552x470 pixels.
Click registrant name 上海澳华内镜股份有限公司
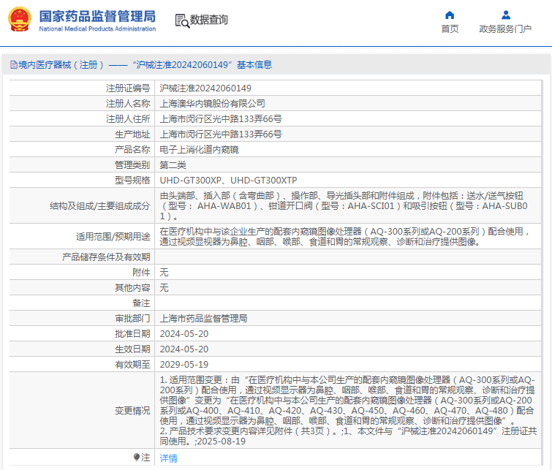click(212, 104)
